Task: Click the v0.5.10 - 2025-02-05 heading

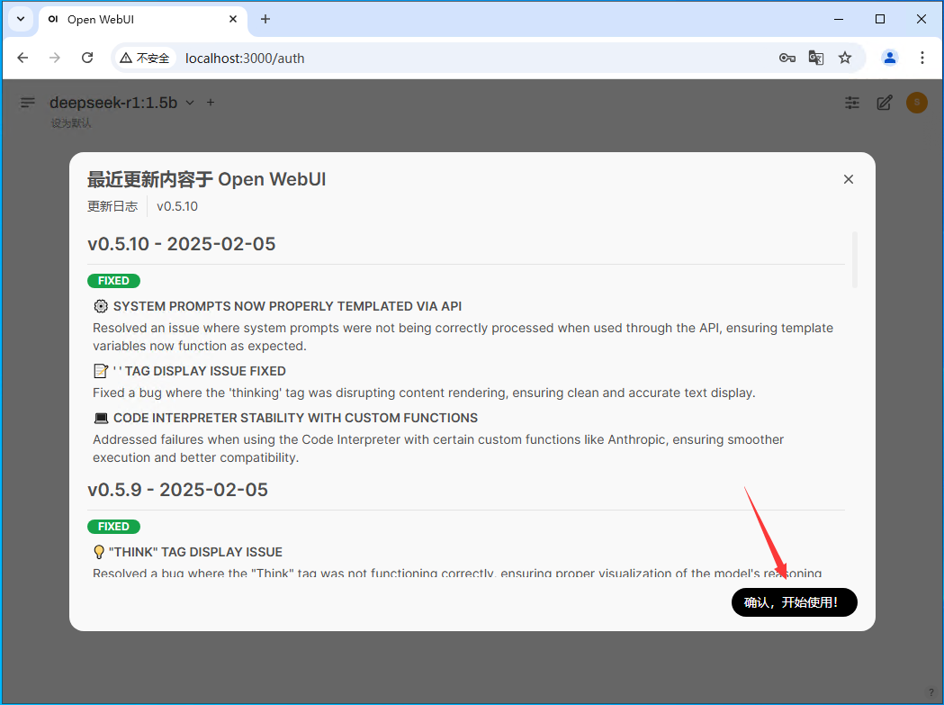Action: 181,244
